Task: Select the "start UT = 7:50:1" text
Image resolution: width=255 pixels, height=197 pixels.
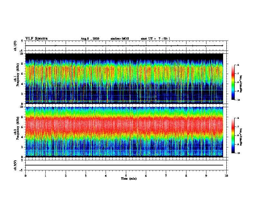Action: [156, 39]
